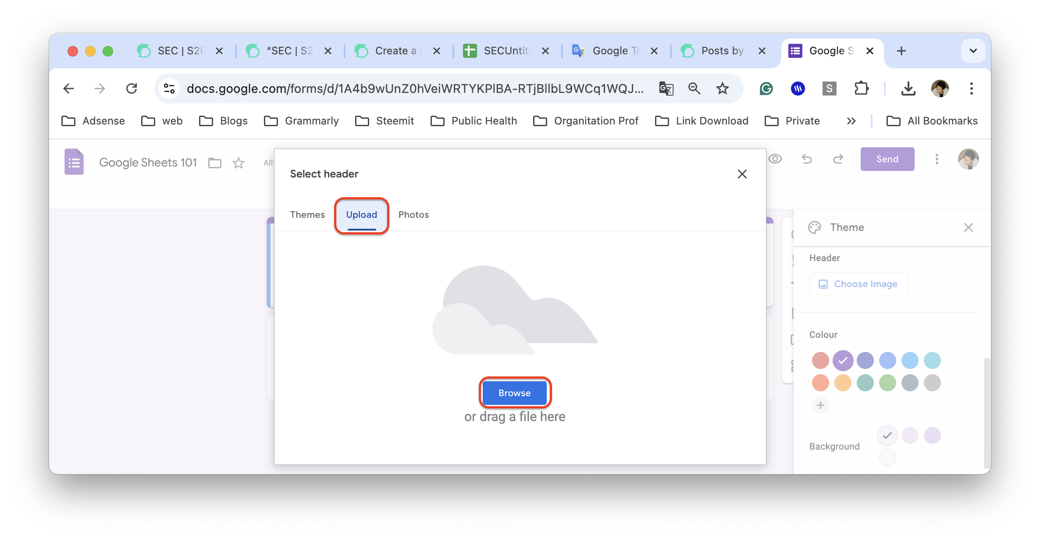Click the Choose Image button
The image size is (1040, 539).
pos(858,284)
